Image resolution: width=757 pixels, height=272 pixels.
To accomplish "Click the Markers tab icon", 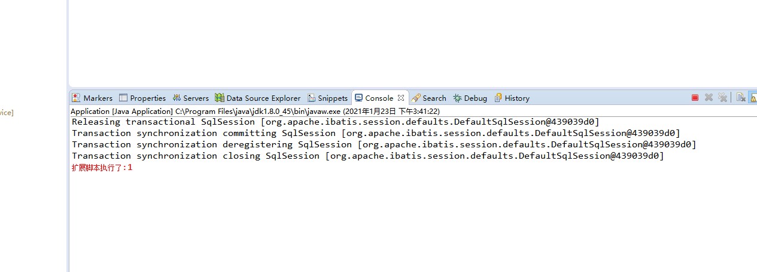I will tap(76, 98).
